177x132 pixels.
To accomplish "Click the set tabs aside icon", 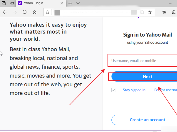I will click(x=12, y=3).
